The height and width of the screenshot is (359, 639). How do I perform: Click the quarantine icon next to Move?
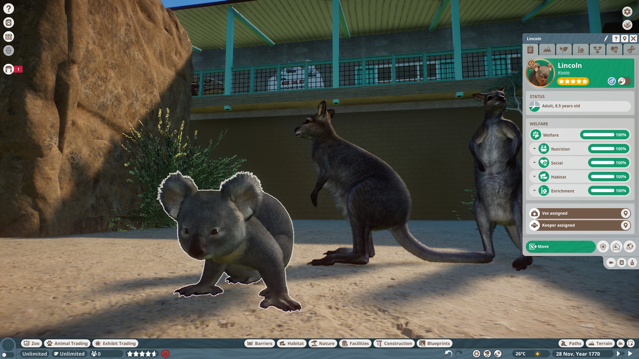click(x=603, y=246)
